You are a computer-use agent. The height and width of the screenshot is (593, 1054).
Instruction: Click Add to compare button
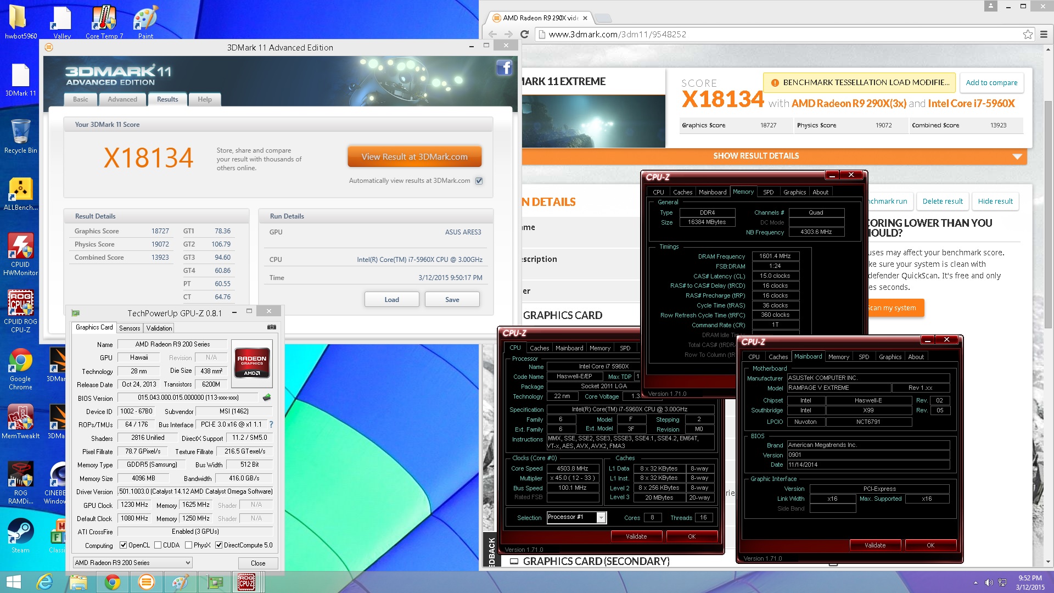pos(991,82)
